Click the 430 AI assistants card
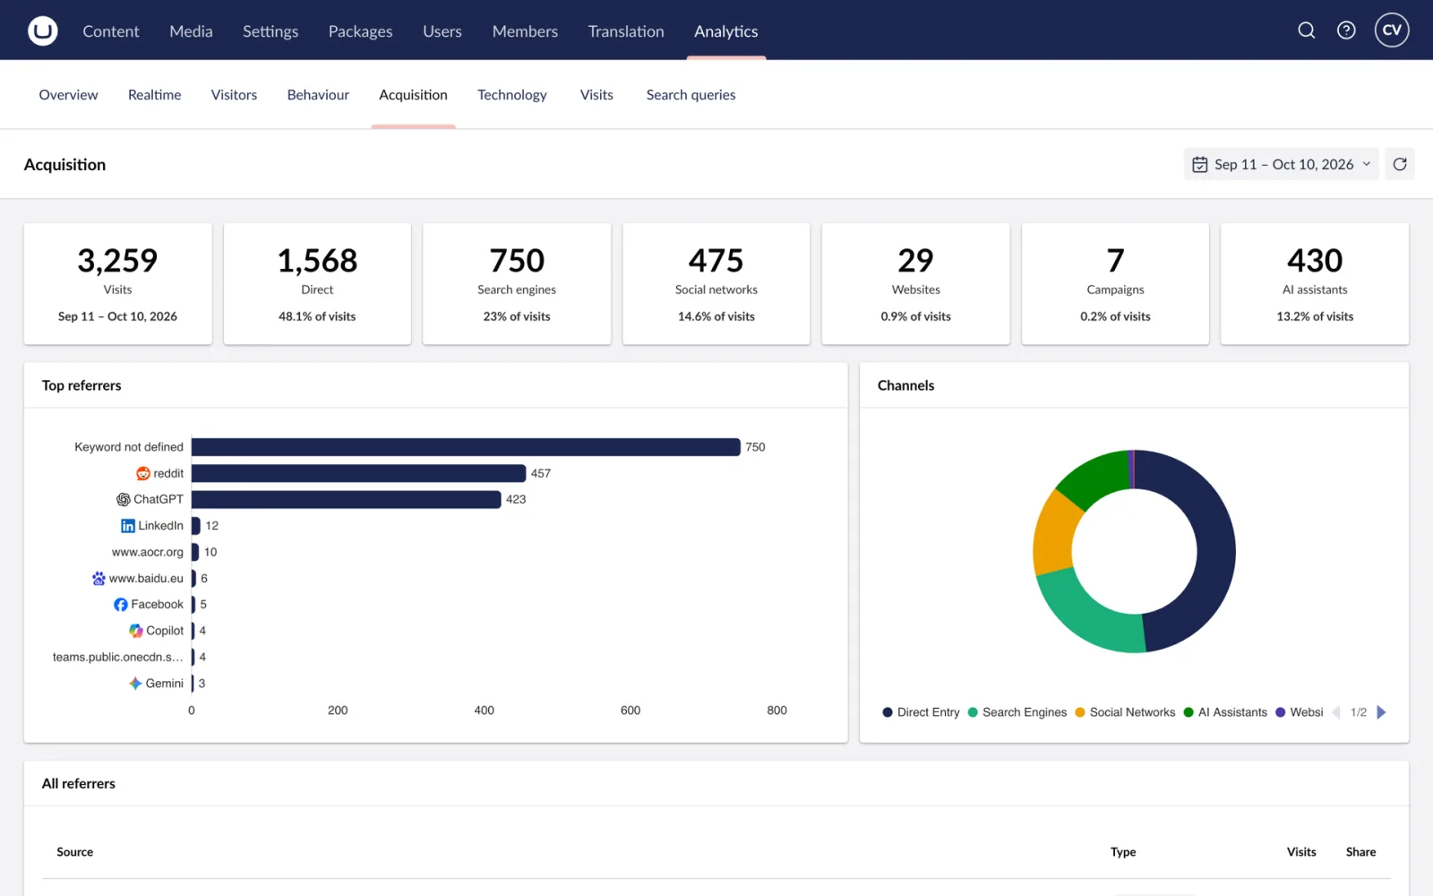 click(1315, 284)
